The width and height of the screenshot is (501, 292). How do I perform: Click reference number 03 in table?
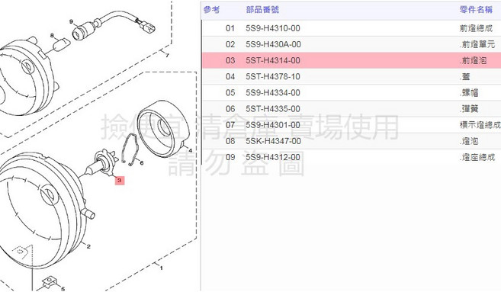(x=230, y=60)
